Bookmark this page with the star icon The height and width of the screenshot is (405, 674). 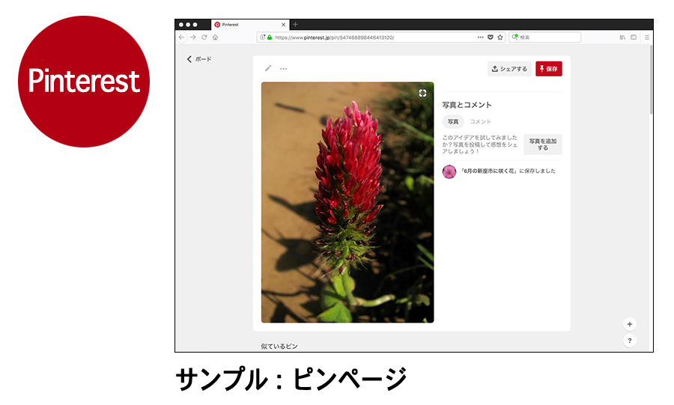[500, 37]
